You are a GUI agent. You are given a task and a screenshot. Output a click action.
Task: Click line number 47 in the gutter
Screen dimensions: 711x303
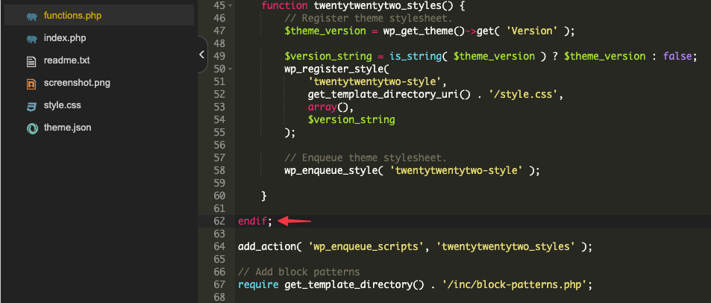pos(219,31)
